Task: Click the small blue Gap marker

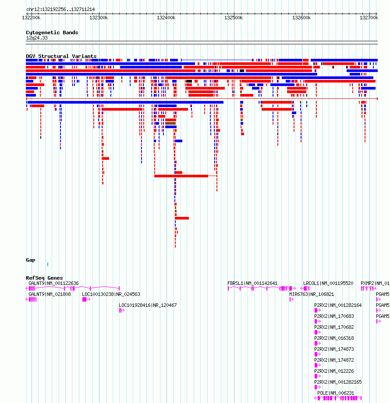Action: click(48, 264)
